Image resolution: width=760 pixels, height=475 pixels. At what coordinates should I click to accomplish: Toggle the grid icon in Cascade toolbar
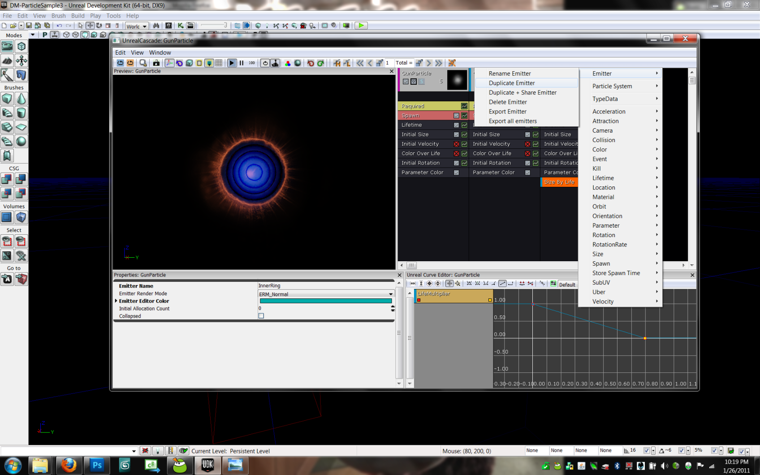pyautogui.click(x=219, y=63)
